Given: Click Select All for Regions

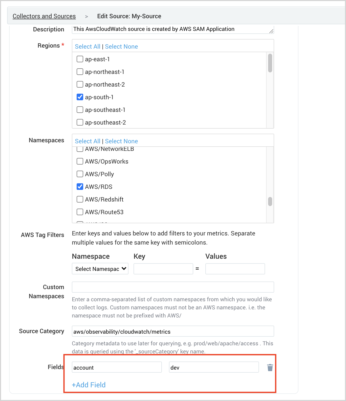Looking at the screenshot, I should (x=88, y=47).
